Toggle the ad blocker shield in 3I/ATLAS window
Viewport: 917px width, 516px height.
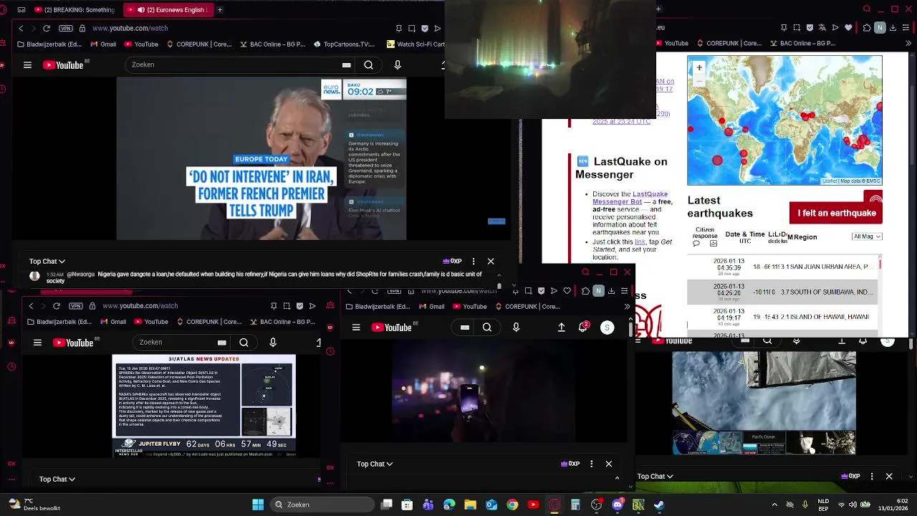(299, 306)
